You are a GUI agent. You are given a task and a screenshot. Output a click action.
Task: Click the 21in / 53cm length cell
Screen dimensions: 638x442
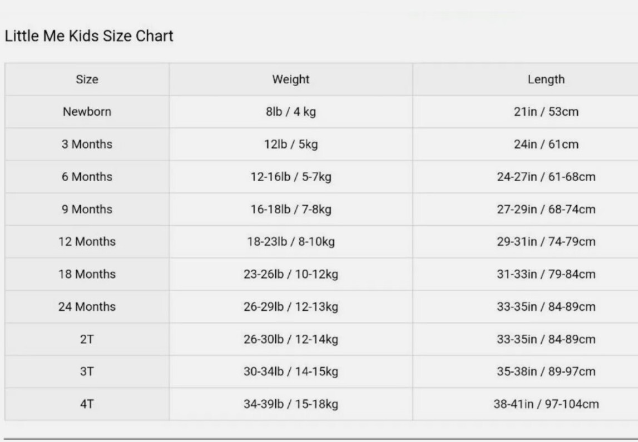pyautogui.click(x=546, y=112)
